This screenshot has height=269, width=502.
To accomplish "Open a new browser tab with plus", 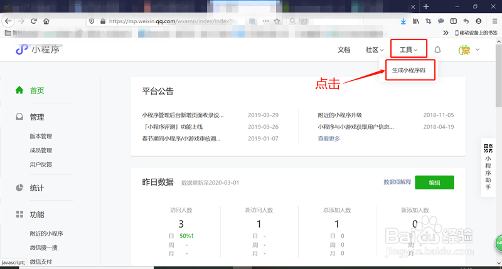I will tap(426, 6).
